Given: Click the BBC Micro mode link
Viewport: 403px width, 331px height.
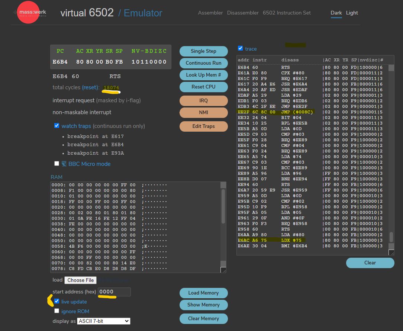Looking at the screenshot, I should 90,164.
